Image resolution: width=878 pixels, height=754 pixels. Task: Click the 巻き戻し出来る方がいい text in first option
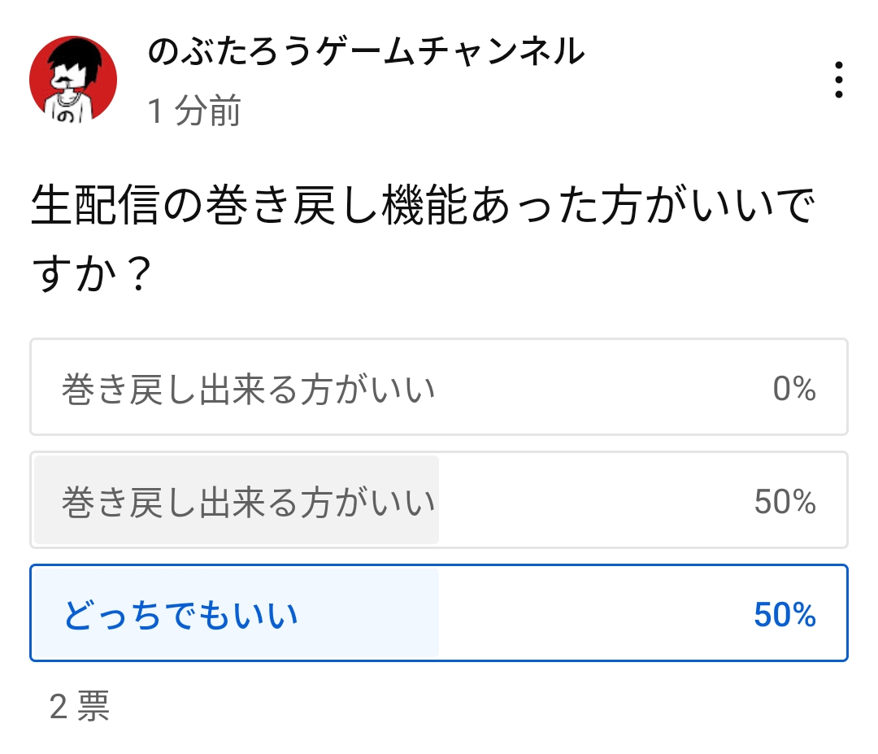248,390
